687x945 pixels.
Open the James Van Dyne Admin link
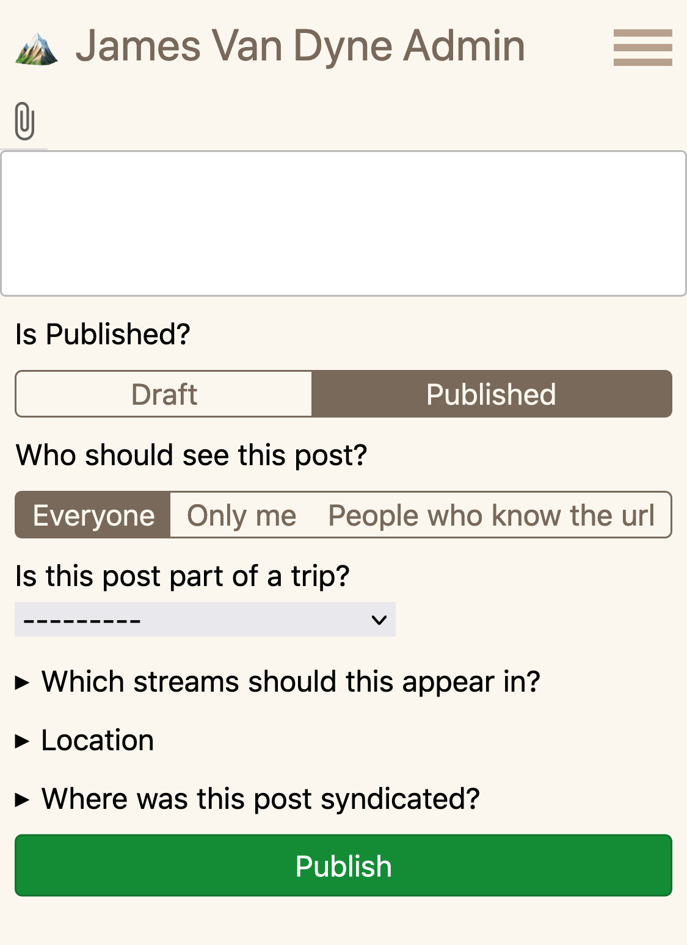point(300,46)
